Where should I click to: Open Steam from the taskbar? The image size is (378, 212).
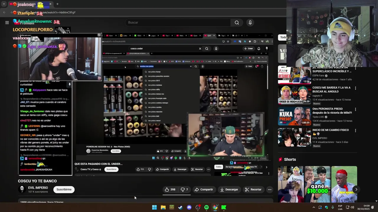pyautogui.click(x=180, y=207)
